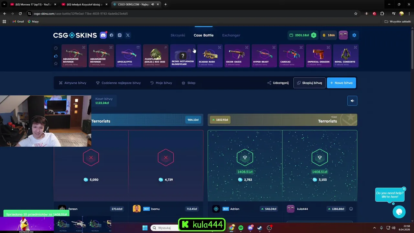This screenshot has width=414, height=233.
Task: Open Wszystkie zakładki folder
Action: (x=398, y=21)
